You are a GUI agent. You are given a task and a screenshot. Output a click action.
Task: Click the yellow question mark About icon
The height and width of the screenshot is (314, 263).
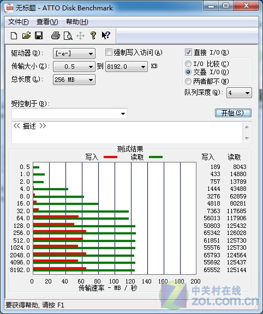tap(93, 35)
